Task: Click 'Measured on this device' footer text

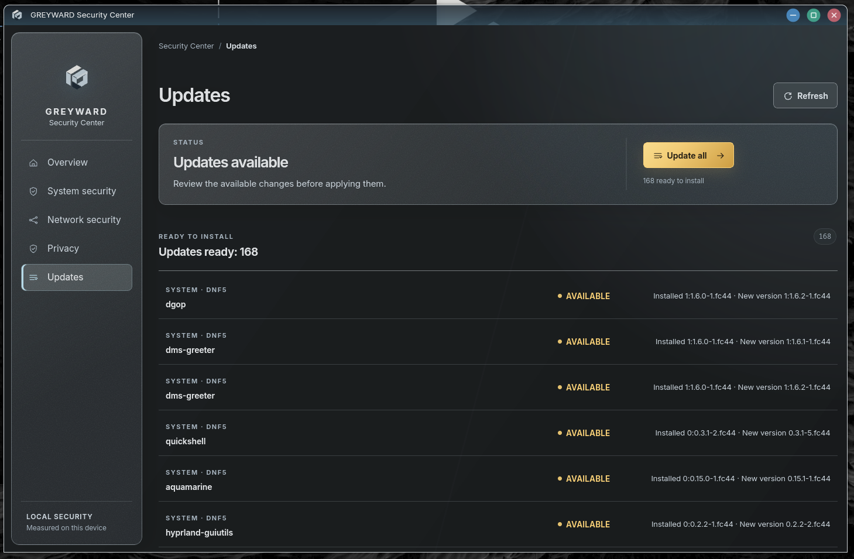Action: 66,528
